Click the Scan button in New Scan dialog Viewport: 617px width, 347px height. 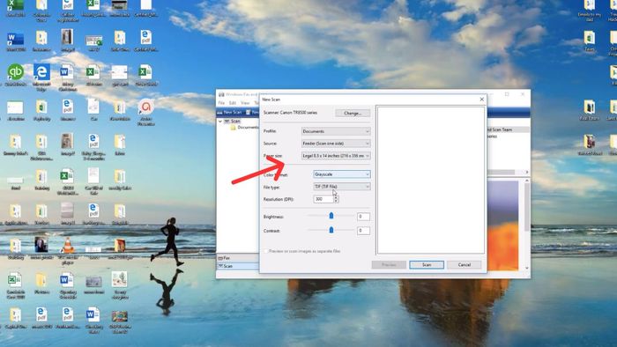click(427, 265)
